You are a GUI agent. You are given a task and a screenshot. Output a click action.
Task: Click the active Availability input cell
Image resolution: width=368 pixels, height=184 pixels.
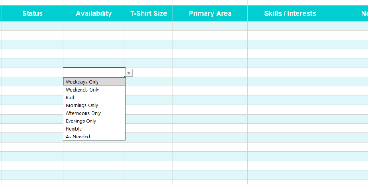click(x=94, y=72)
